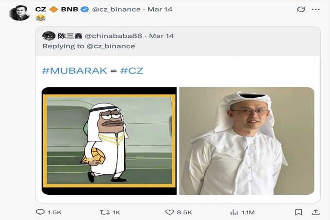Click the orange BNB diamond icon
330x220 pixels.
(54, 9)
